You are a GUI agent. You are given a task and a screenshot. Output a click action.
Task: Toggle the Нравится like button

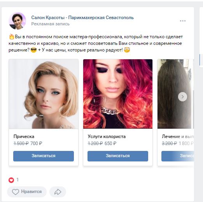point(27,192)
